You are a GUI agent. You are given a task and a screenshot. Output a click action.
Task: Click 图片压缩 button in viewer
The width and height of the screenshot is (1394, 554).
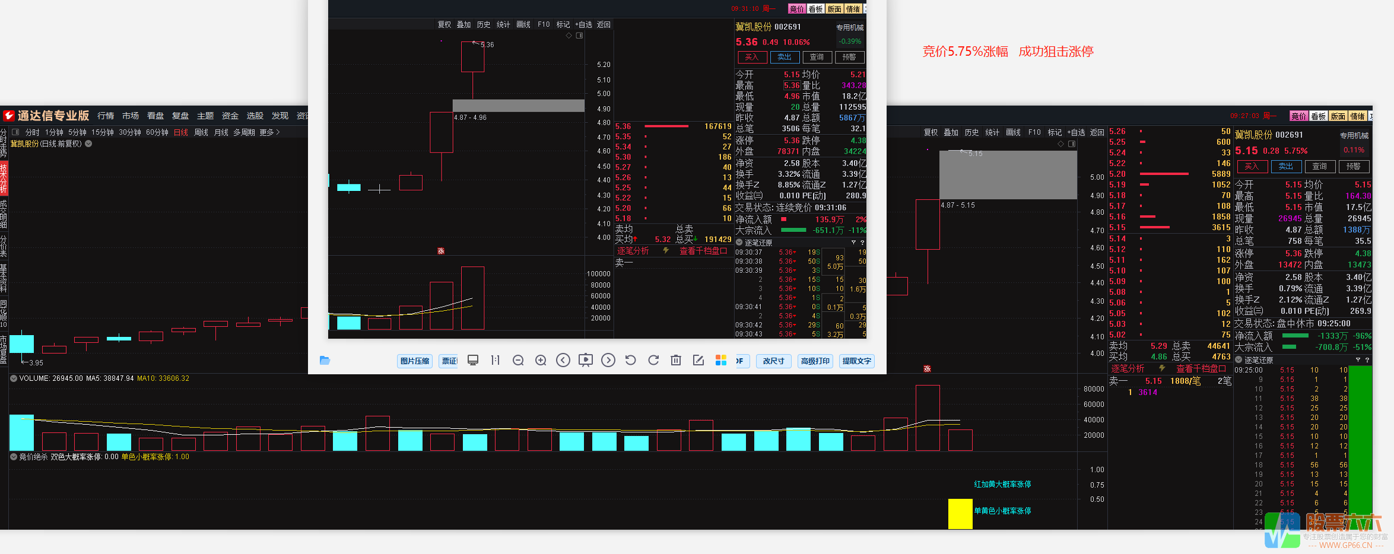414,361
